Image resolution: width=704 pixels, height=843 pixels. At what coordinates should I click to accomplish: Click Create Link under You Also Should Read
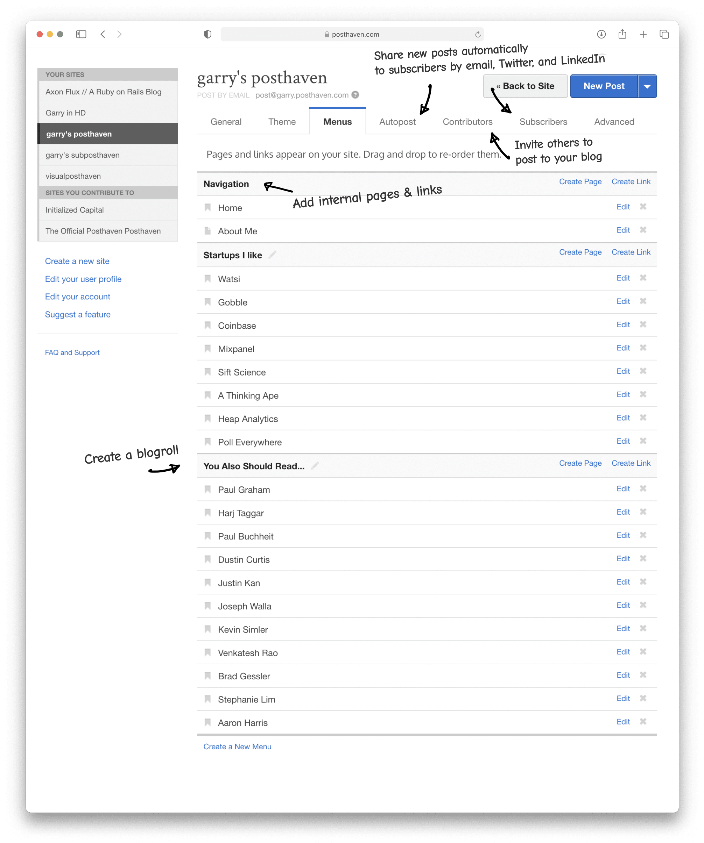[631, 464]
